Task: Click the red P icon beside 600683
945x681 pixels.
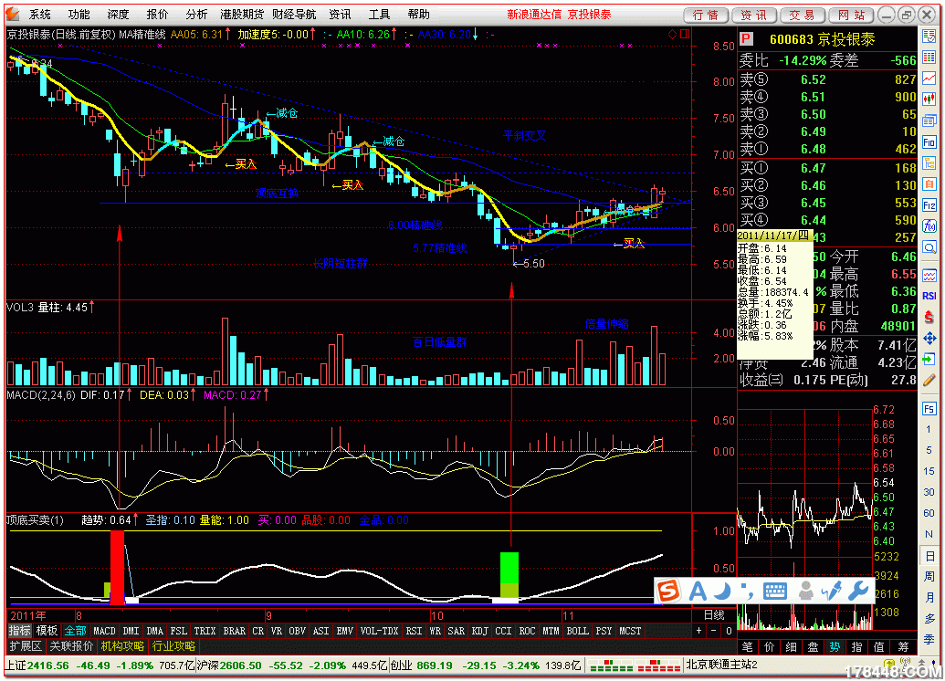Action: tap(746, 39)
